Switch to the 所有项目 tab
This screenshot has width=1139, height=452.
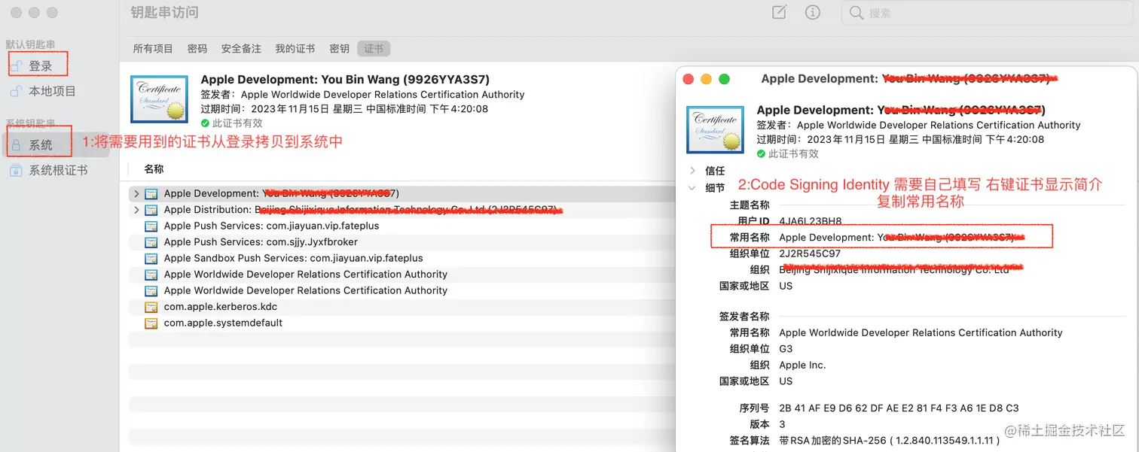point(153,48)
